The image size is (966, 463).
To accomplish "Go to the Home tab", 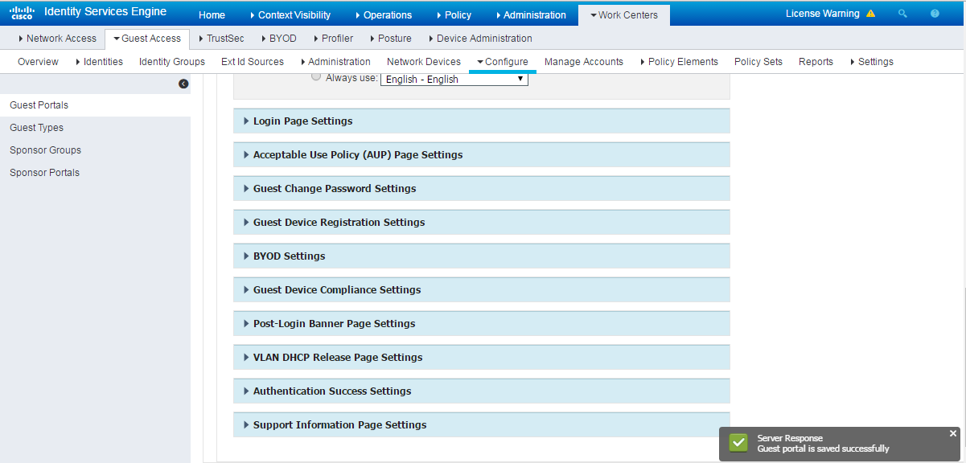I will click(x=212, y=15).
